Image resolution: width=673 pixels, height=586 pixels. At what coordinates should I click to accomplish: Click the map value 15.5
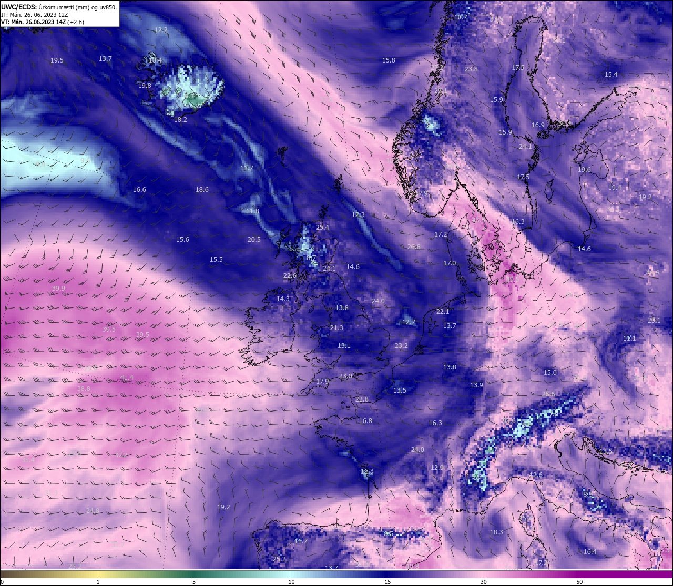click(216, 260)
